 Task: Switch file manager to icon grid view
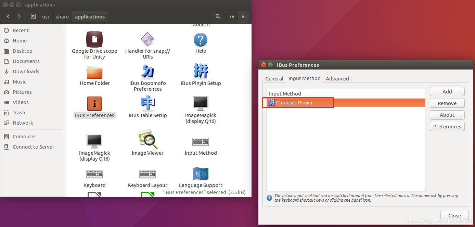243,16
